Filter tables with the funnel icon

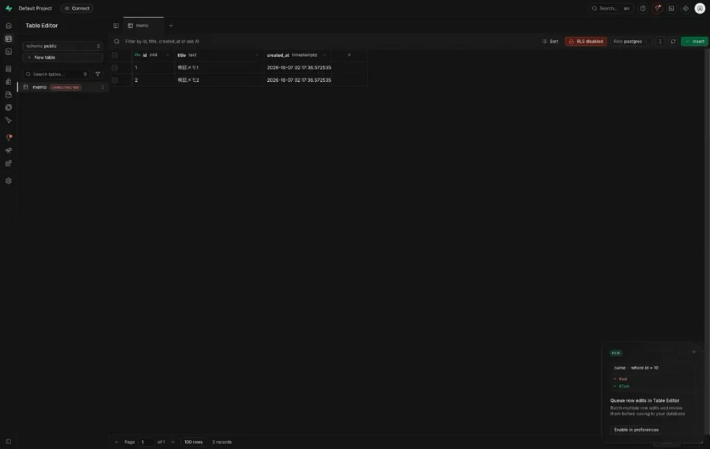click(x=98, y=74)
